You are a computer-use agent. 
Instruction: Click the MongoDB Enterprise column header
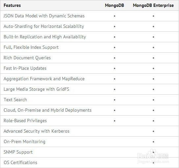[153, 6]
